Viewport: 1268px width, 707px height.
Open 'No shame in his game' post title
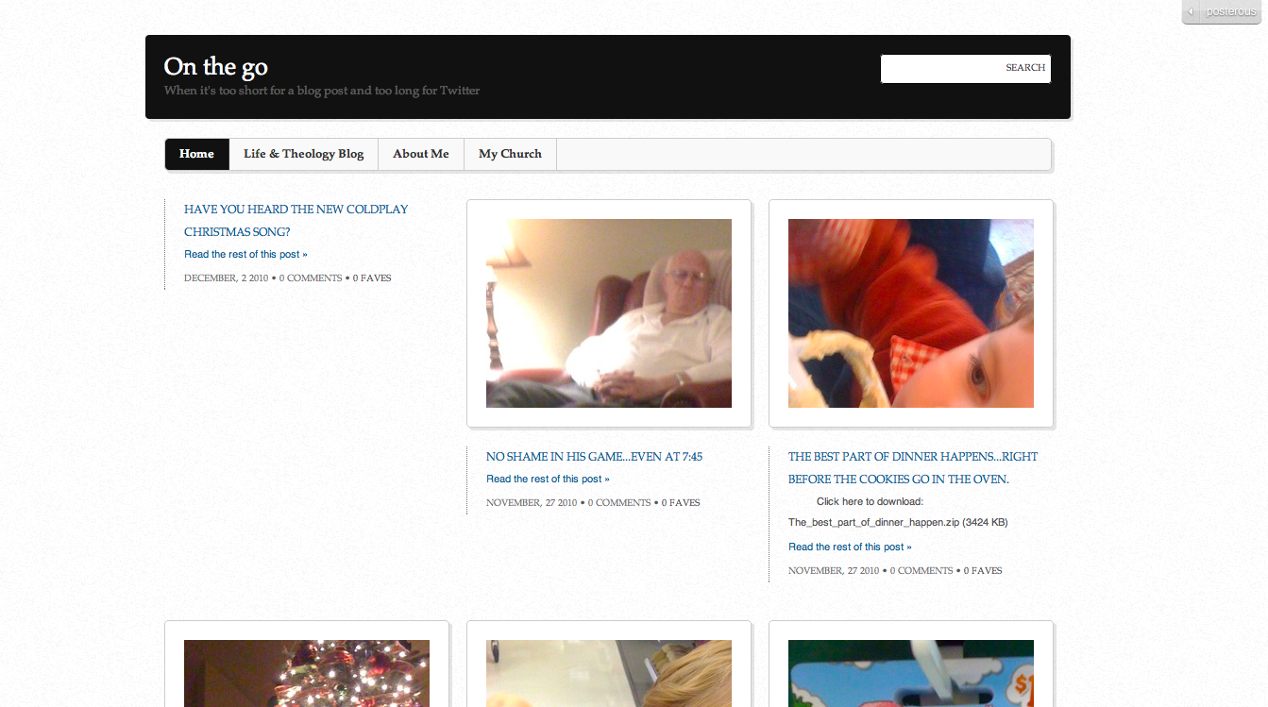point(594,457)
